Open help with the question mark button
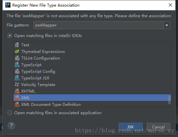Viewport: 178px width, 137px height. 11,125
